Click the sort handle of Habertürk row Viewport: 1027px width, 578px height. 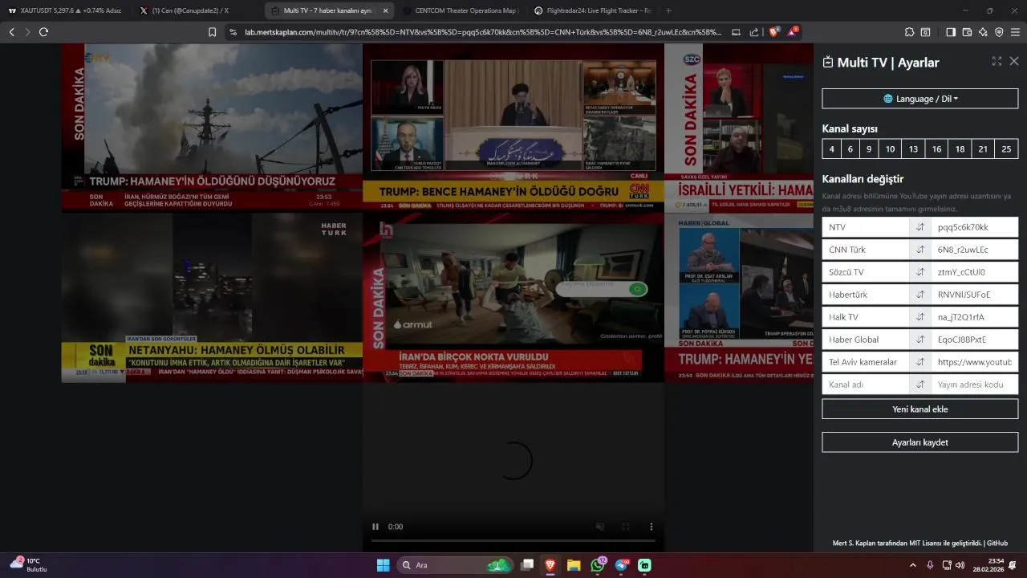point(920,295)
